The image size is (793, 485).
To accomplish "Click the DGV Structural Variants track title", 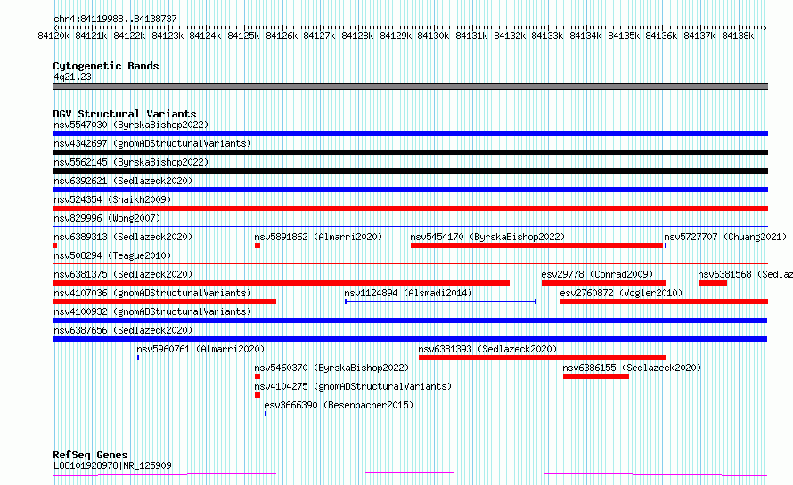I will [125, 114].
